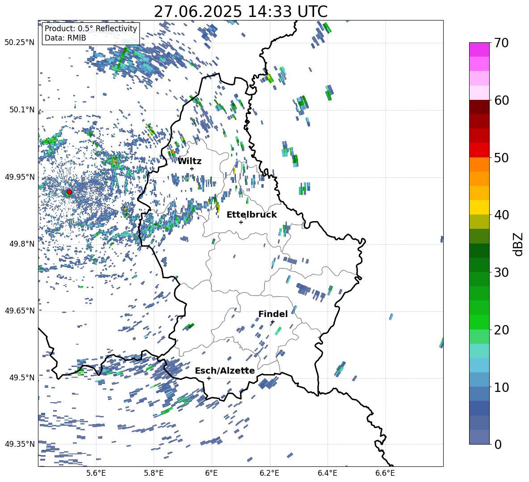Click the 5.8°E longitude label
Viewport: 529px width, 482px height.
154,473
